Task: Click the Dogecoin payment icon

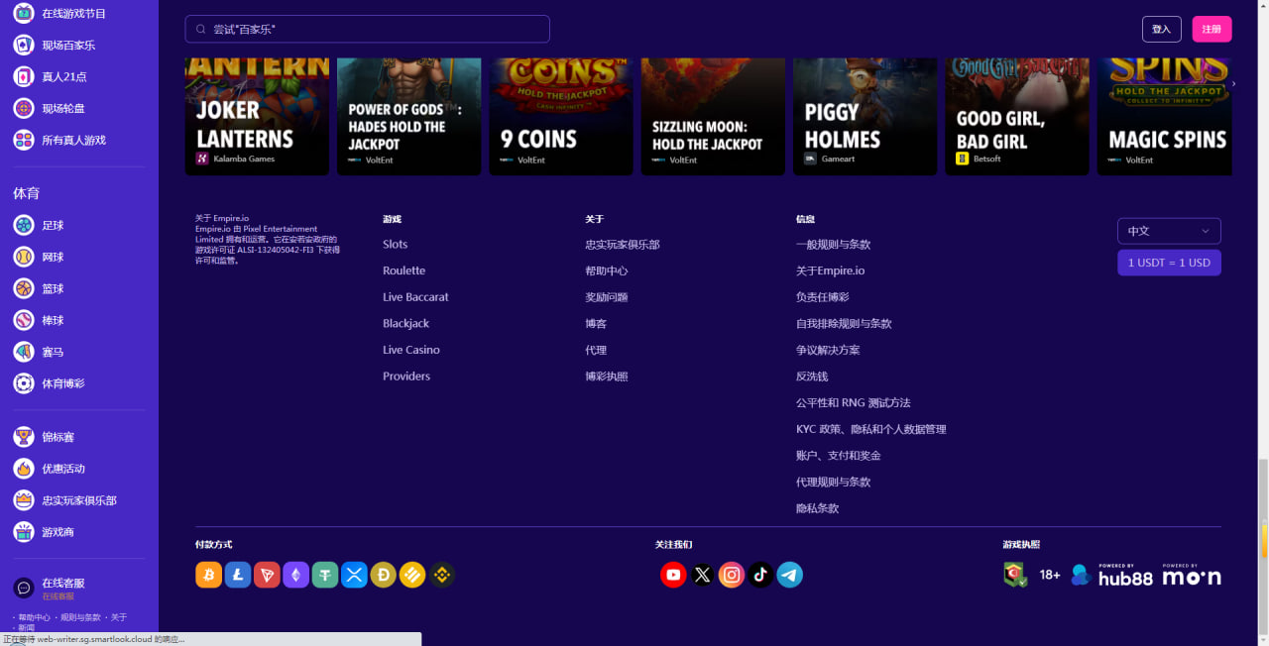Action: (x=384, y=575)
